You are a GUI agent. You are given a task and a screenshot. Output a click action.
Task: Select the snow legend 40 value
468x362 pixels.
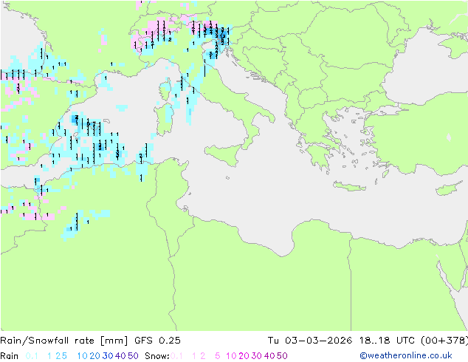(x=269, y=356)
